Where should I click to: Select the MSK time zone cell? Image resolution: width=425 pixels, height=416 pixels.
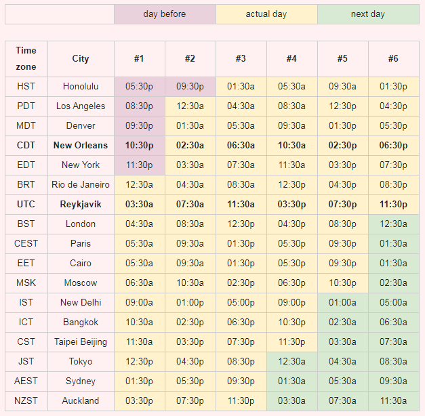point(26,283)
